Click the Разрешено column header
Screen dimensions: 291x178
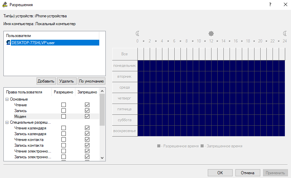63,92
